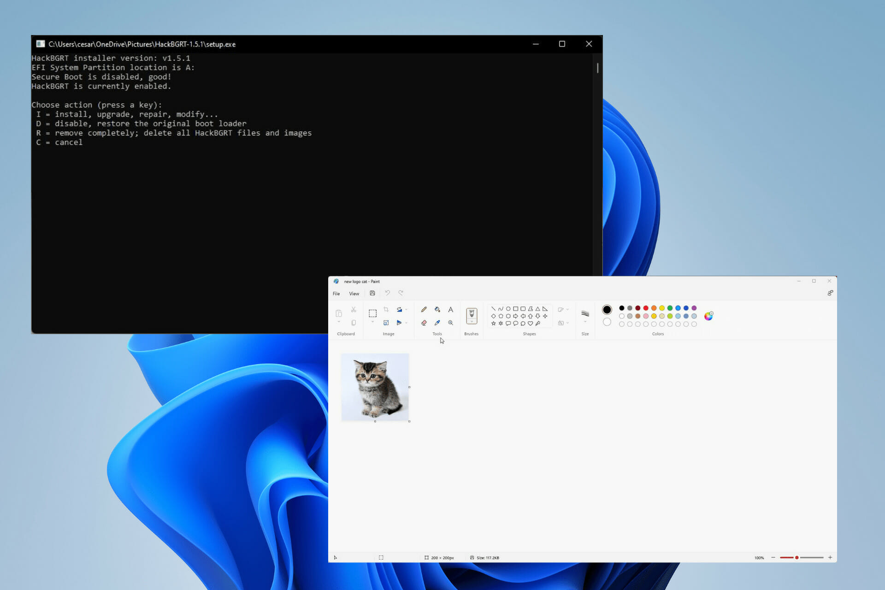
Task: Activate the white Color 2 selector
Action: 607,322
